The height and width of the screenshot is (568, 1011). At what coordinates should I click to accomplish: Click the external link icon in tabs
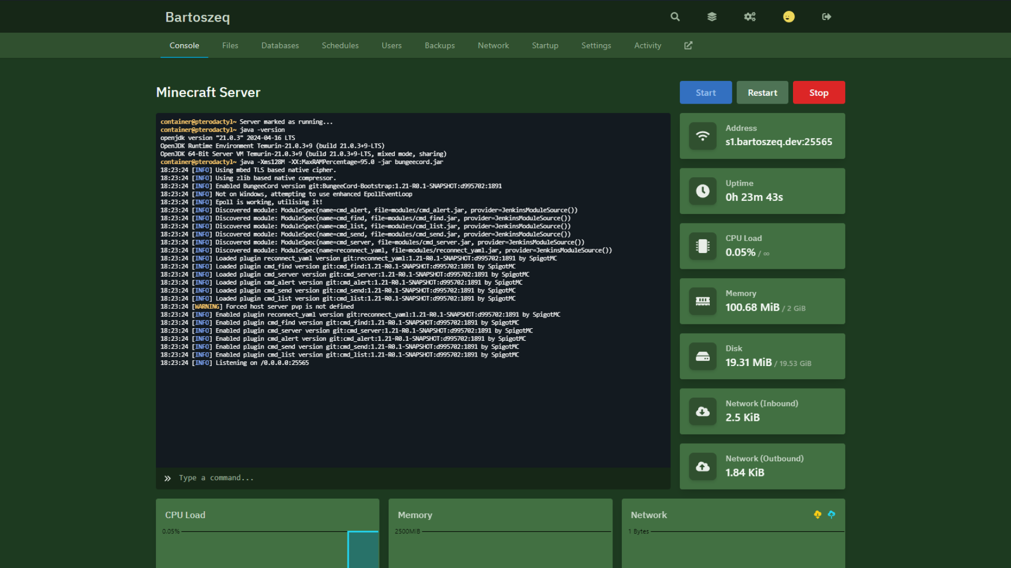[688, 46]
